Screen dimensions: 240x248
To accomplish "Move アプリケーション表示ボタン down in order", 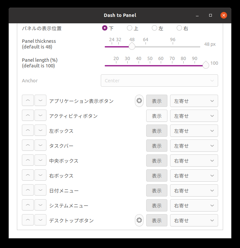I will pyautogui.click(x=40, y=100).
